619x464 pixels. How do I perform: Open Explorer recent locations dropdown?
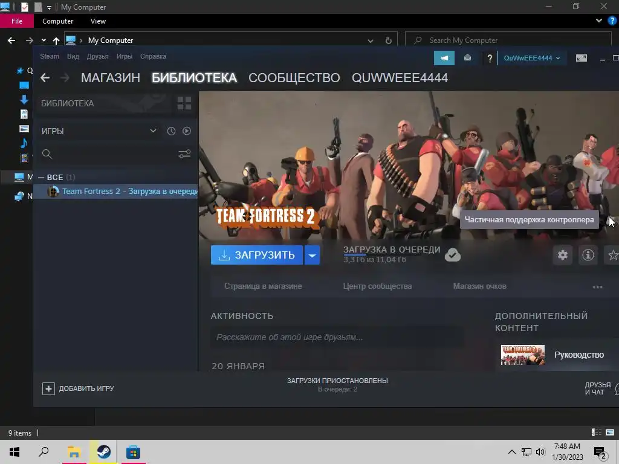pyautogui.click(x=44, y=40)
